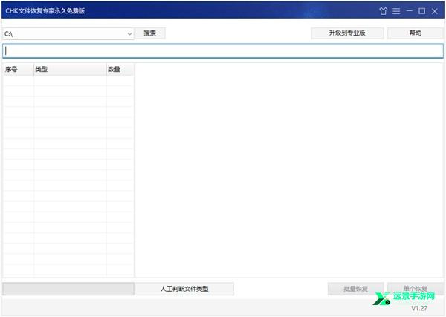This screenshot has height=317, width=446.
Task: Open the hamburger menu in title bar
Action: 396,11
